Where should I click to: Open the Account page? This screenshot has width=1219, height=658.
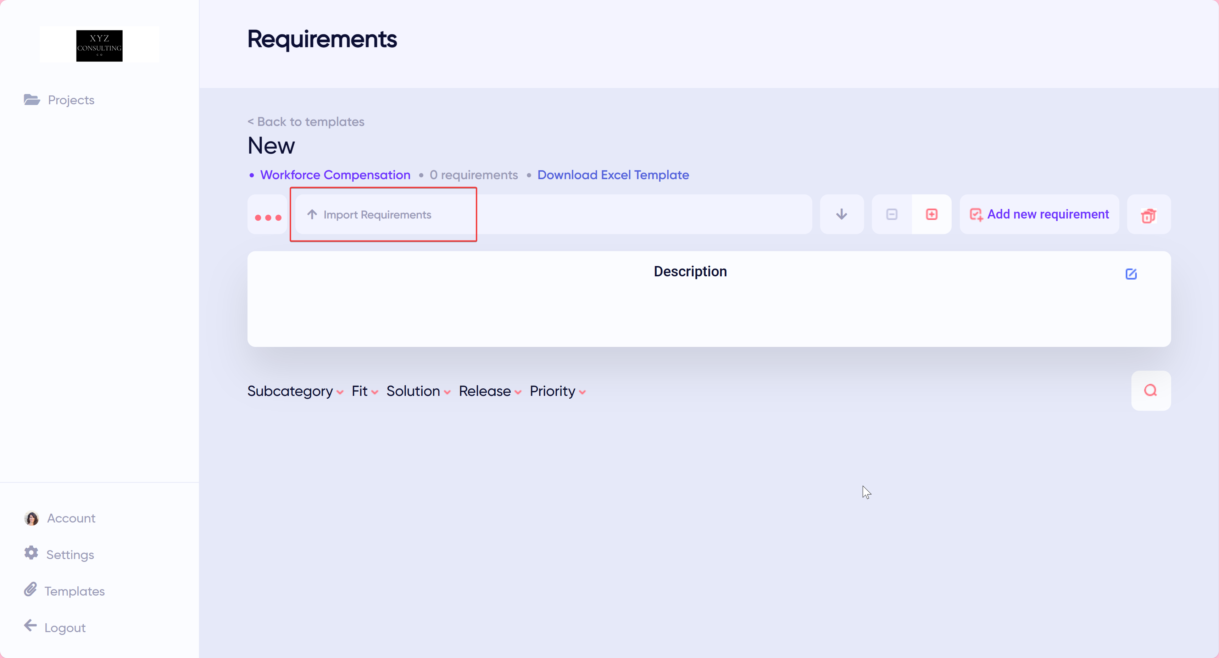(71, 518)
